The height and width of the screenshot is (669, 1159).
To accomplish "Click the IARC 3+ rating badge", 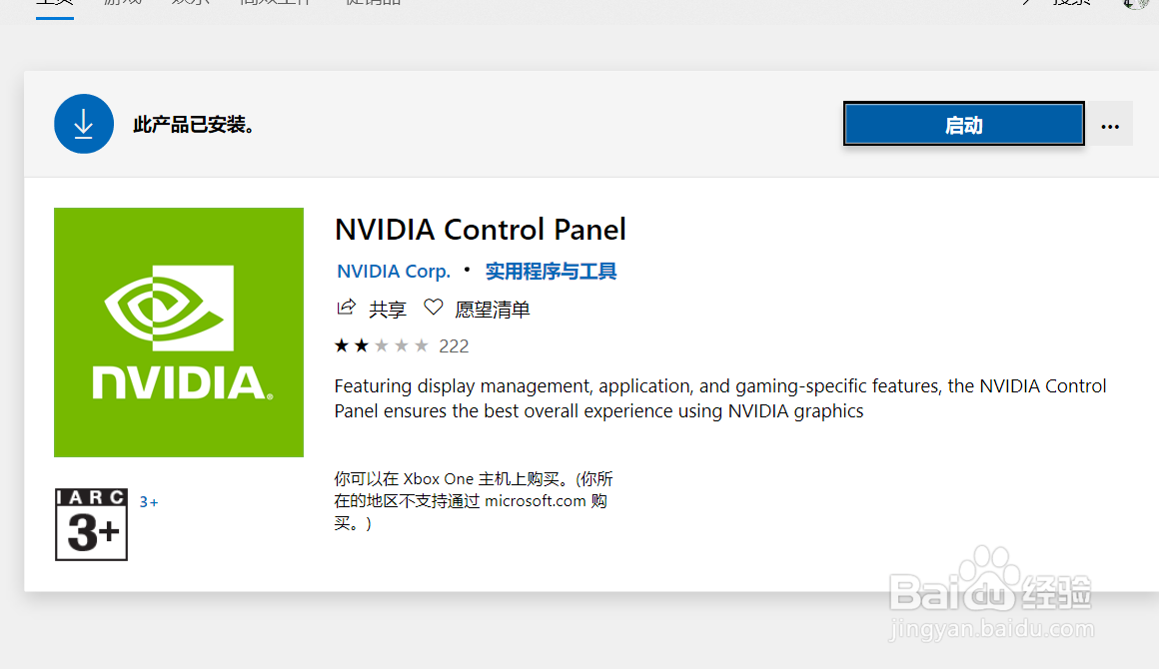I will [91, 524].
